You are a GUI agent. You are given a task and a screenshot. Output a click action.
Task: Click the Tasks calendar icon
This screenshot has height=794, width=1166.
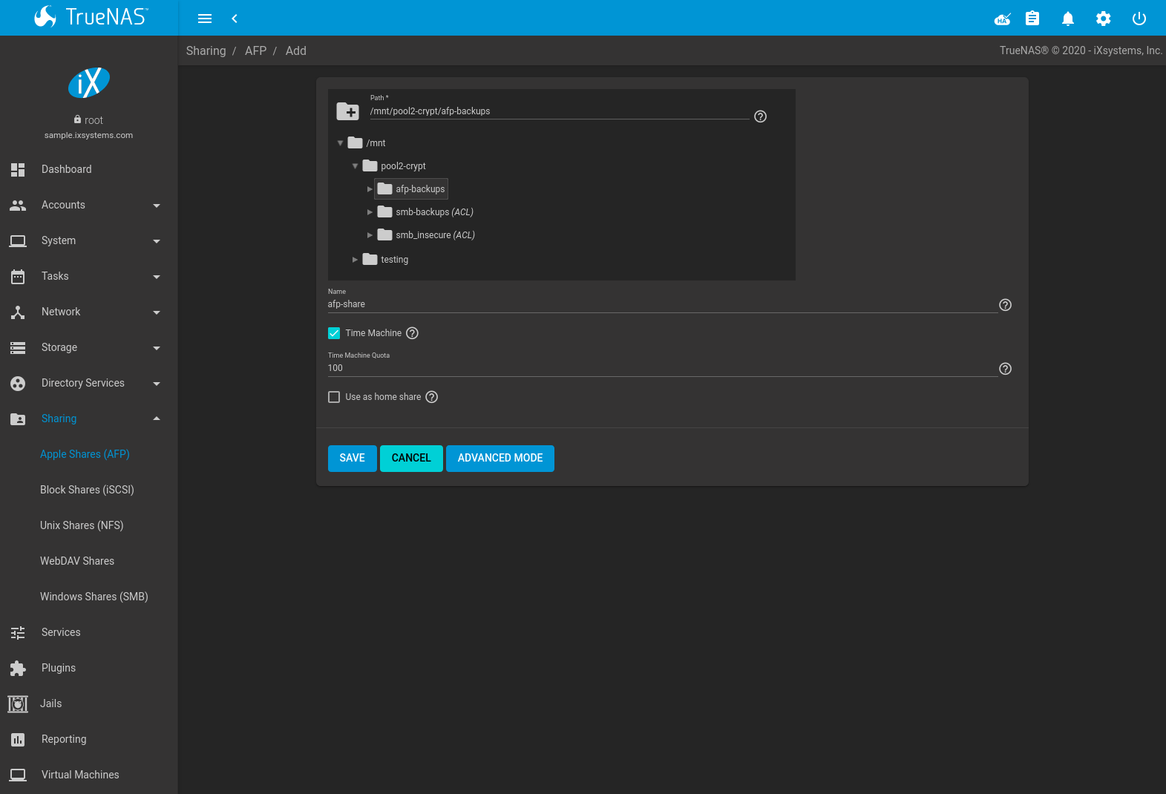18,276
